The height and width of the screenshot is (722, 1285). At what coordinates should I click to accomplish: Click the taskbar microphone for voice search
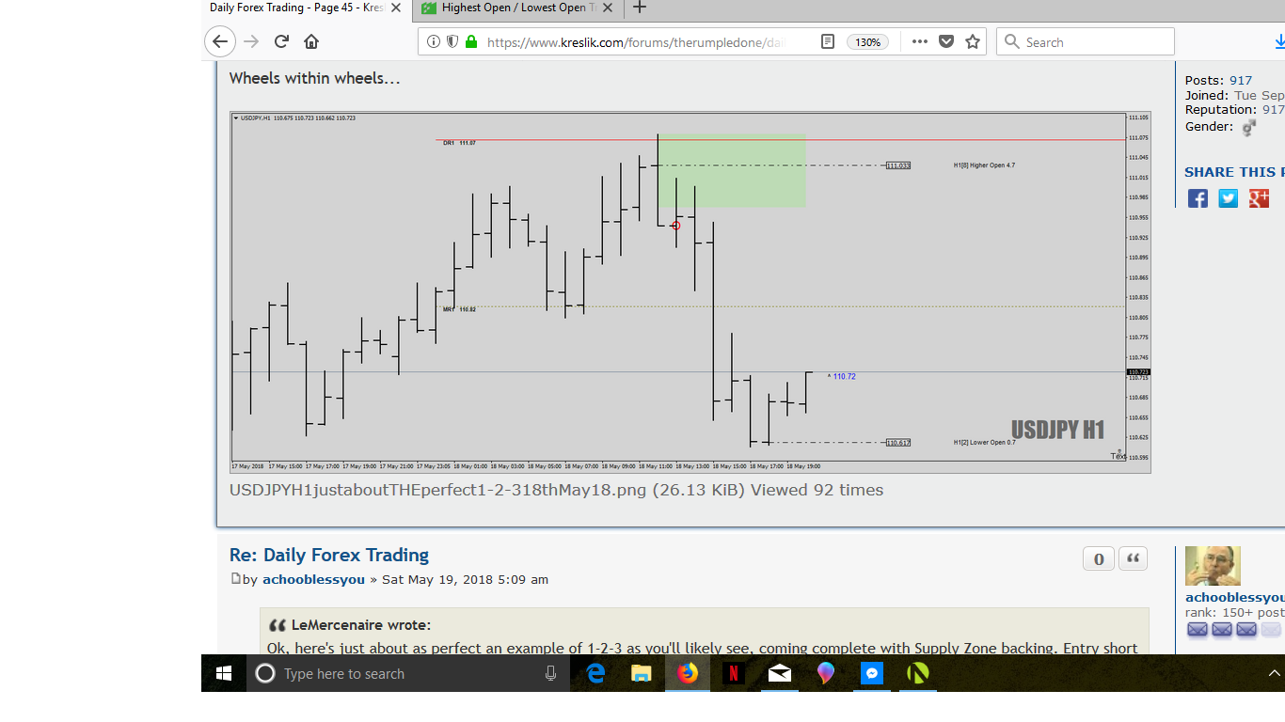[x=550, y=673]
